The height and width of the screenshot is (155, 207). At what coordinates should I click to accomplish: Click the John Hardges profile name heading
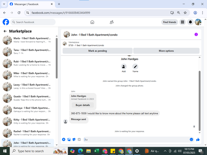pyautogui.click(x=130, y=59)
